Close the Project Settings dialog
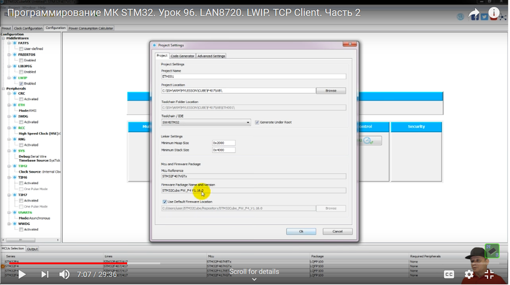Screen dimensions: 510x285 (x=350, y=44)
